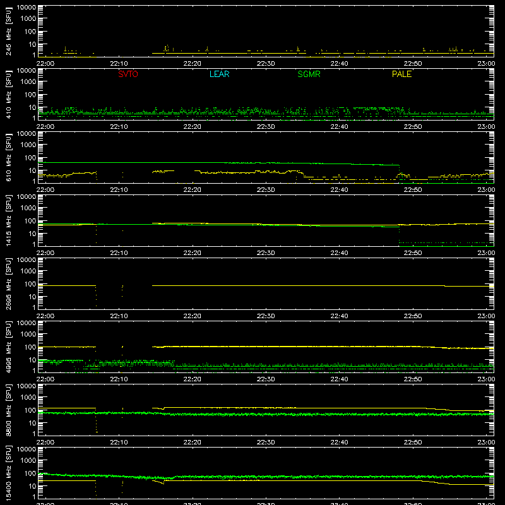The width and height of the screenshot is (505, 505).
Task: Select the 1415 MHz [SFU] axis title
Action: (x=9, y=220)
